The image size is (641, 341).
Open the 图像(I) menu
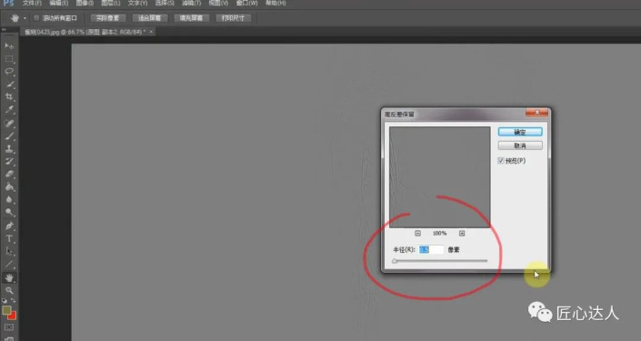[85, 3]
